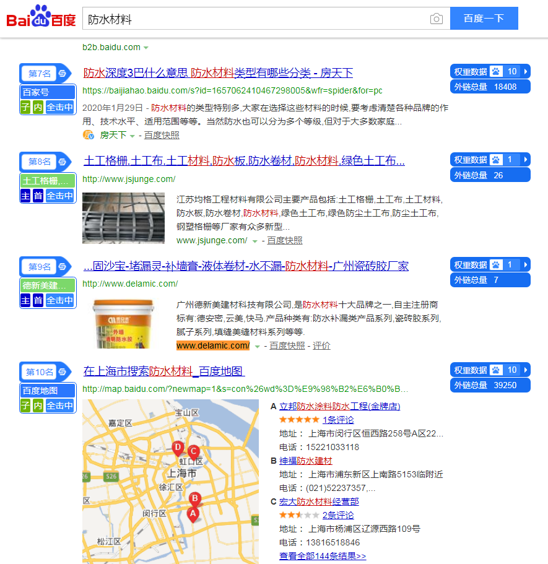Click the refresh icon beside 第10名

63,371
